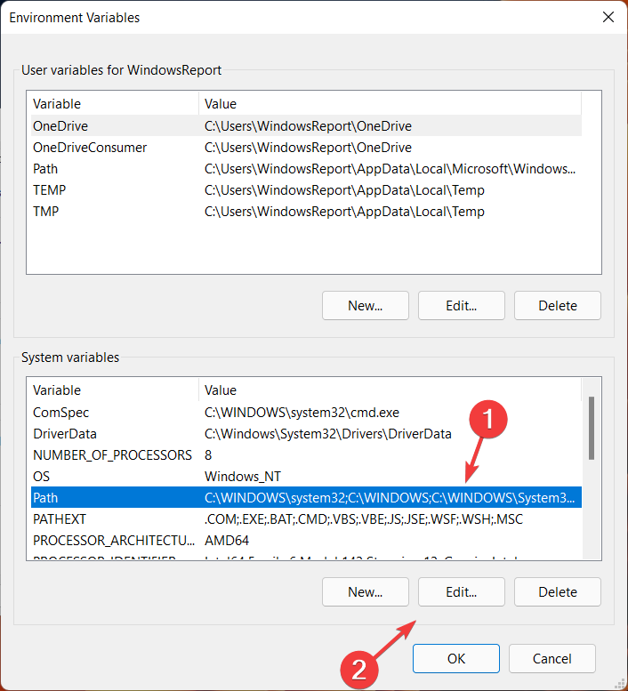Screen dimensions: 628x691
Task: Click Edit under user variables
Action: pyautogui.click(x=461, y=305)
